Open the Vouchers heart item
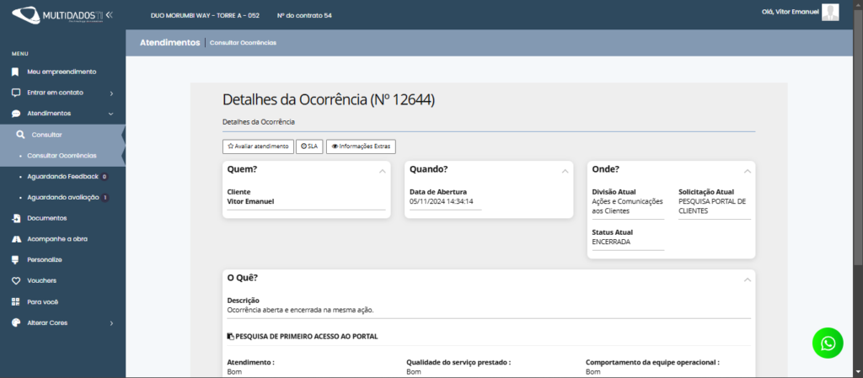The image size is (863, 378). click(x=41, y=280)
